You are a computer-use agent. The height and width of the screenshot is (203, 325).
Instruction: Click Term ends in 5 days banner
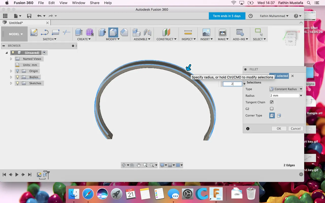point(227,16)
